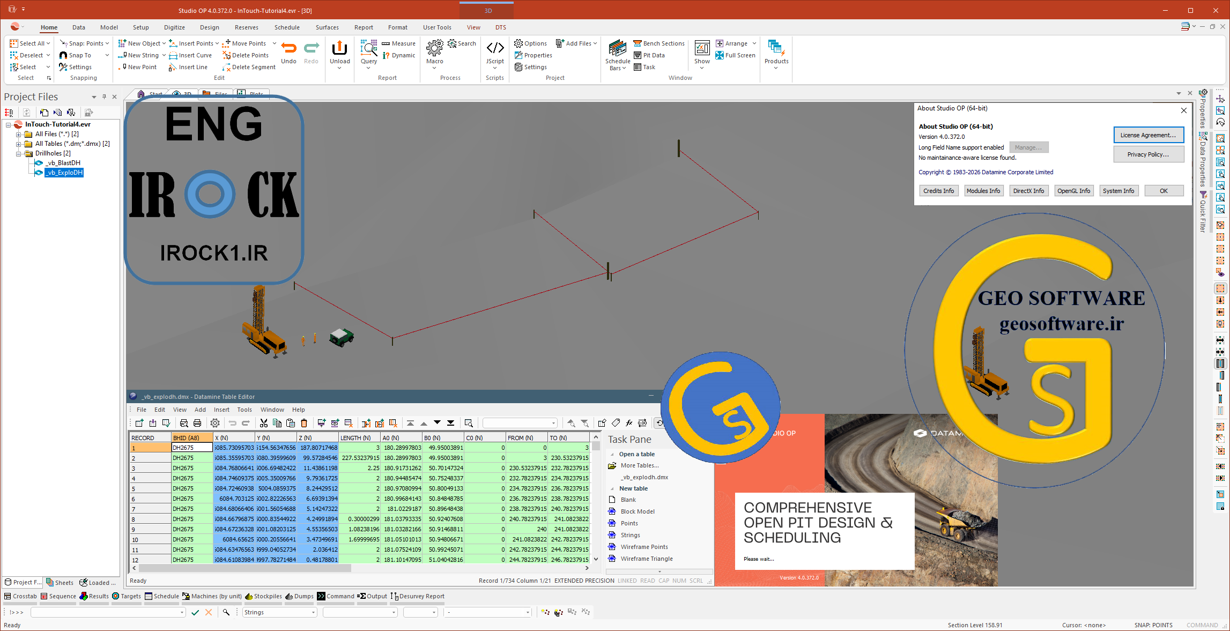Click Cut scissors icon in Table Editor
Image resolution: width=1230 pixels, height=631 pixels.
[x=264, y=423]
